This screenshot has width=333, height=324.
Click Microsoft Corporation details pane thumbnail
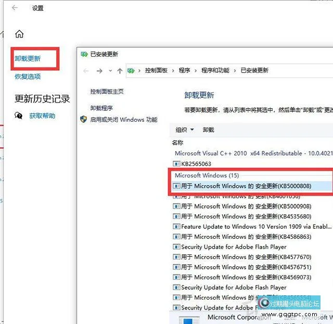tap(189, 320)
